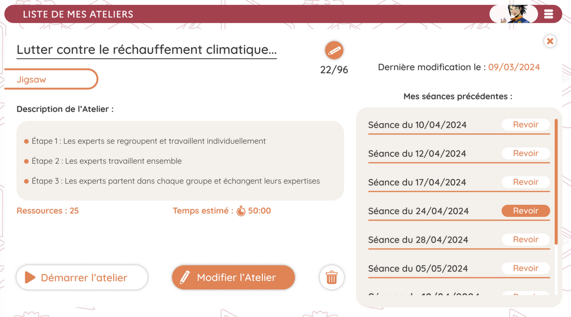Image resolution: width=571 pixels, height=317 pixels.
Task: Review the session from 05/05/2024
Action: click(525, 268)
